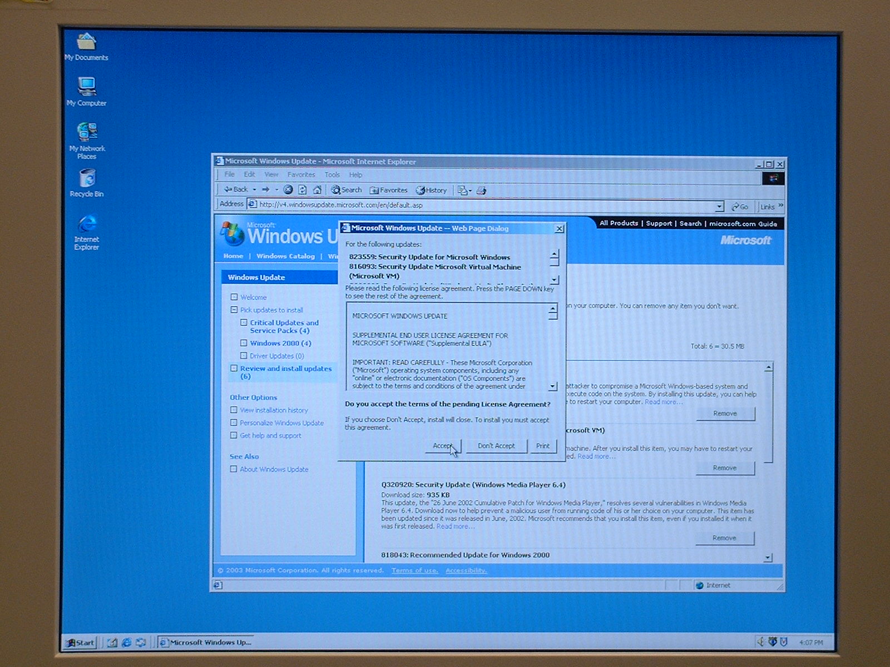Viewport: 890px width, 667px height.
Task: Click the Print icon in IE toolbar
Action: tap(482, 191)
